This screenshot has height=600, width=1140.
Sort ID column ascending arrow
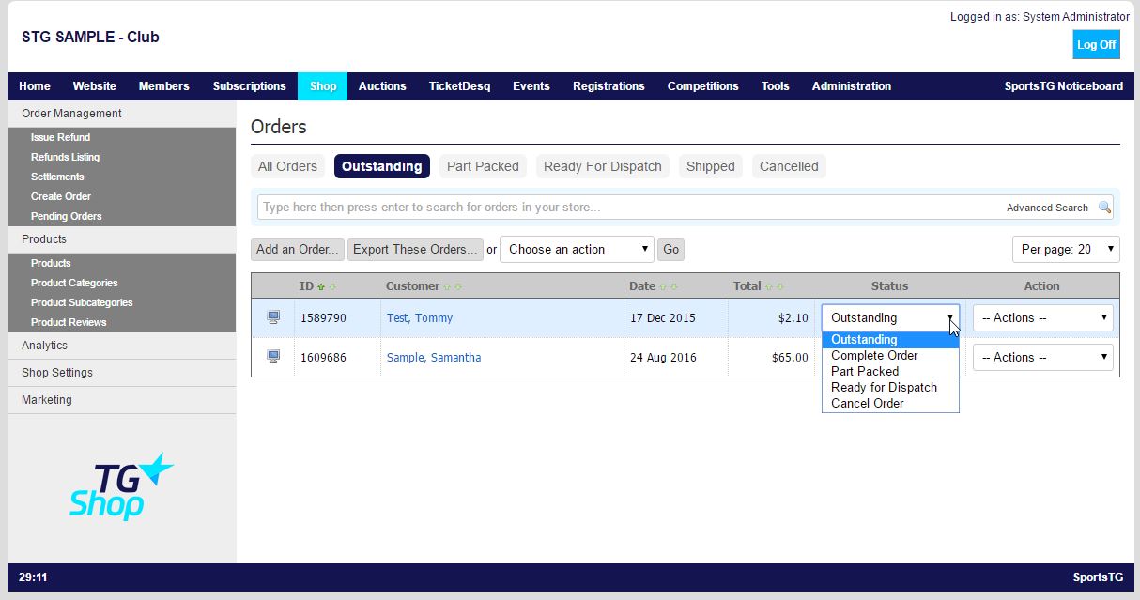pyautogui.click(x=321, y=286)
